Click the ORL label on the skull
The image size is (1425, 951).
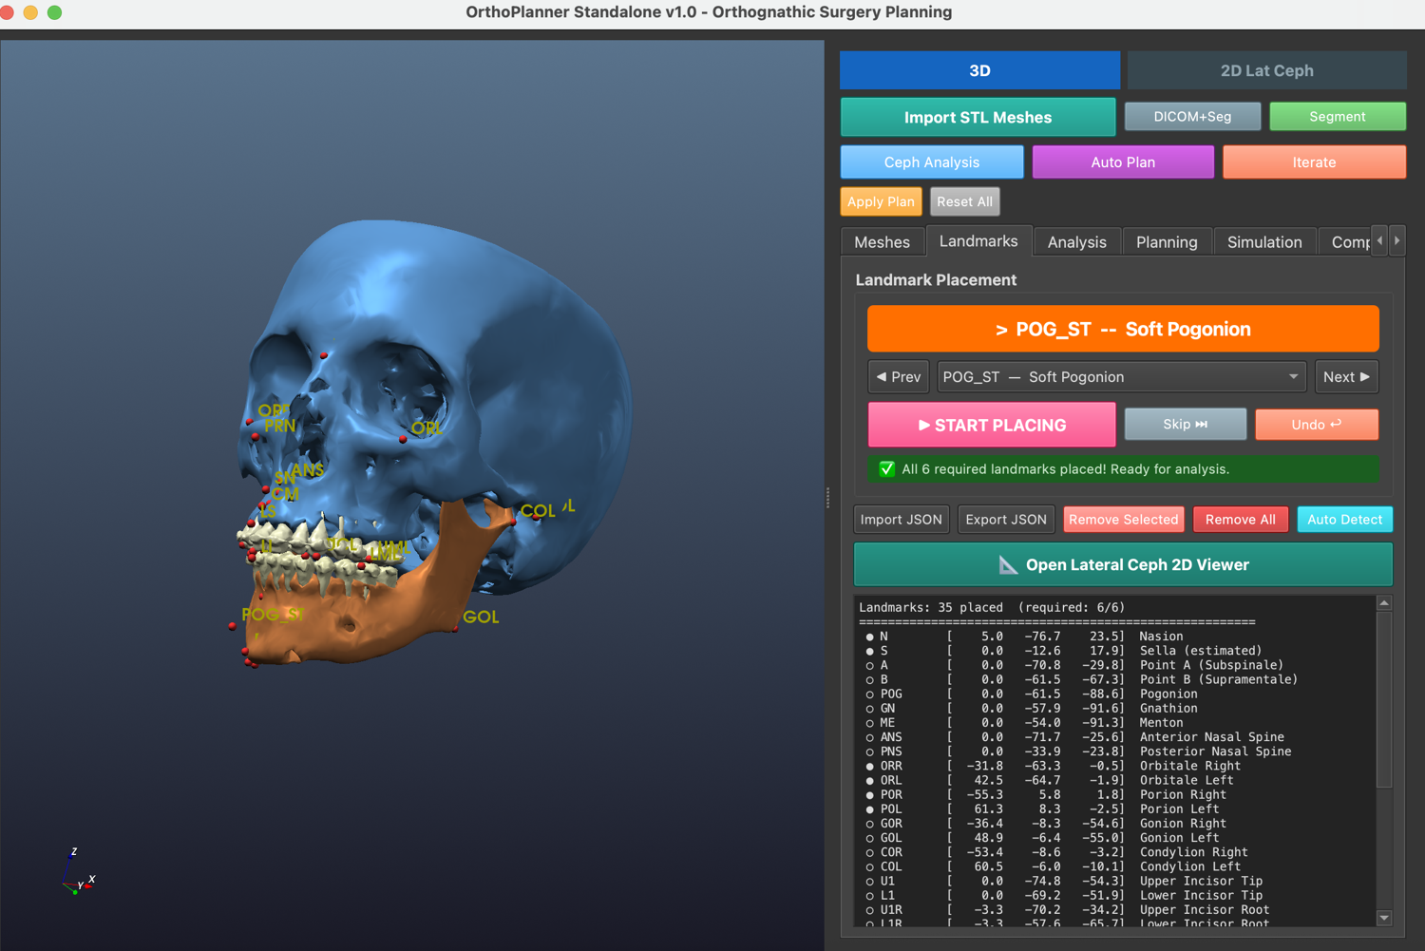[427, 428]
